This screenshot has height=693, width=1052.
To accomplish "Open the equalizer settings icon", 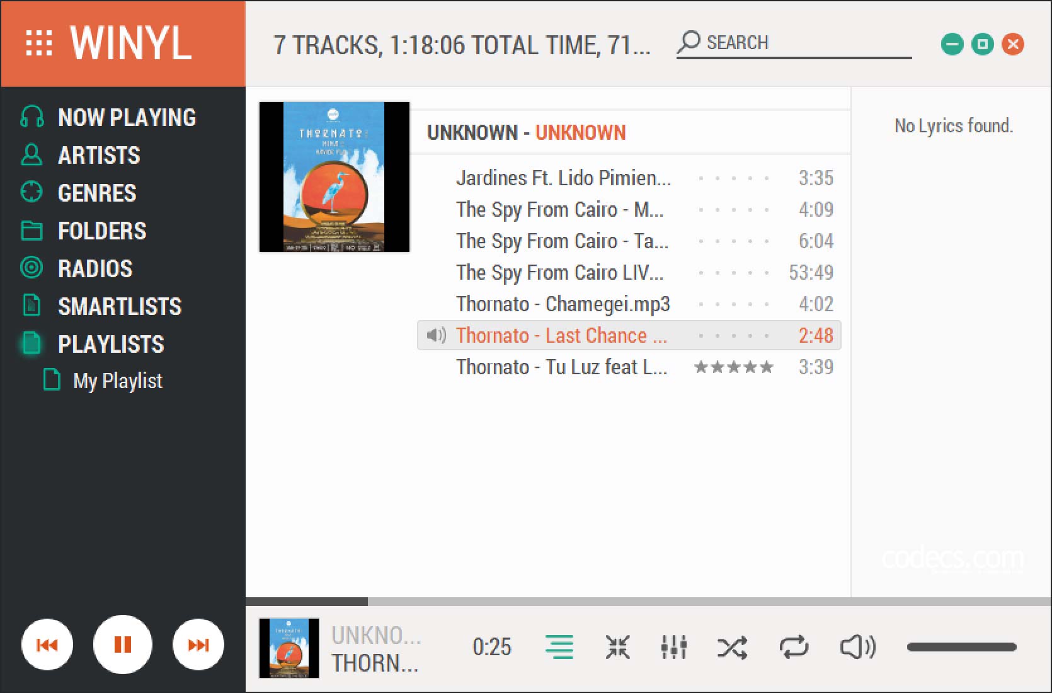I will point(673,647).
